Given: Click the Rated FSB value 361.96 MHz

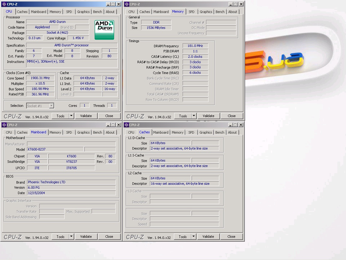Looking at the screenshot, I should 40,94.
